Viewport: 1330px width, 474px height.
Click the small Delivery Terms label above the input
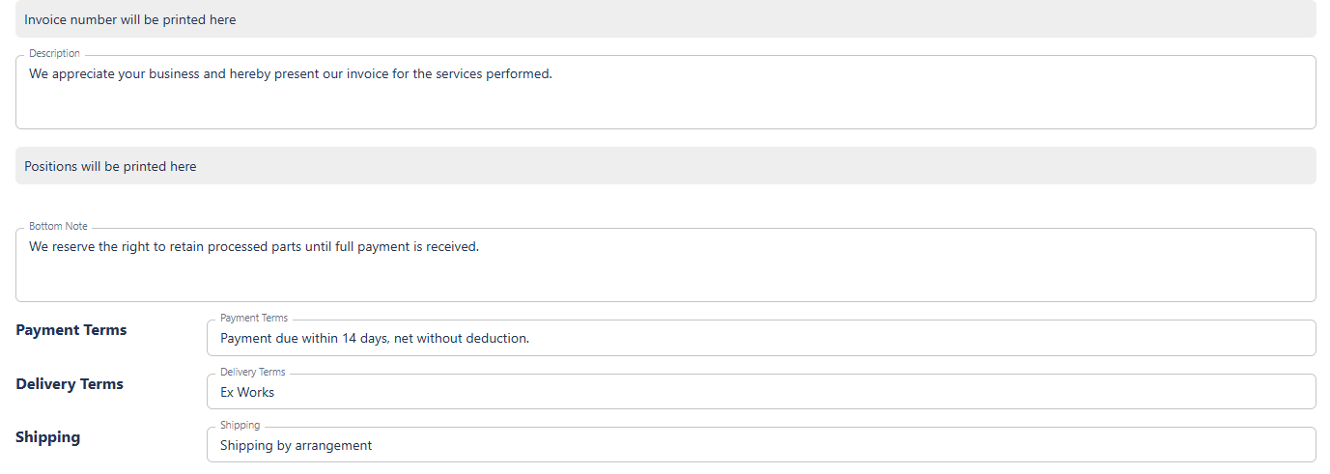[253, 372]
